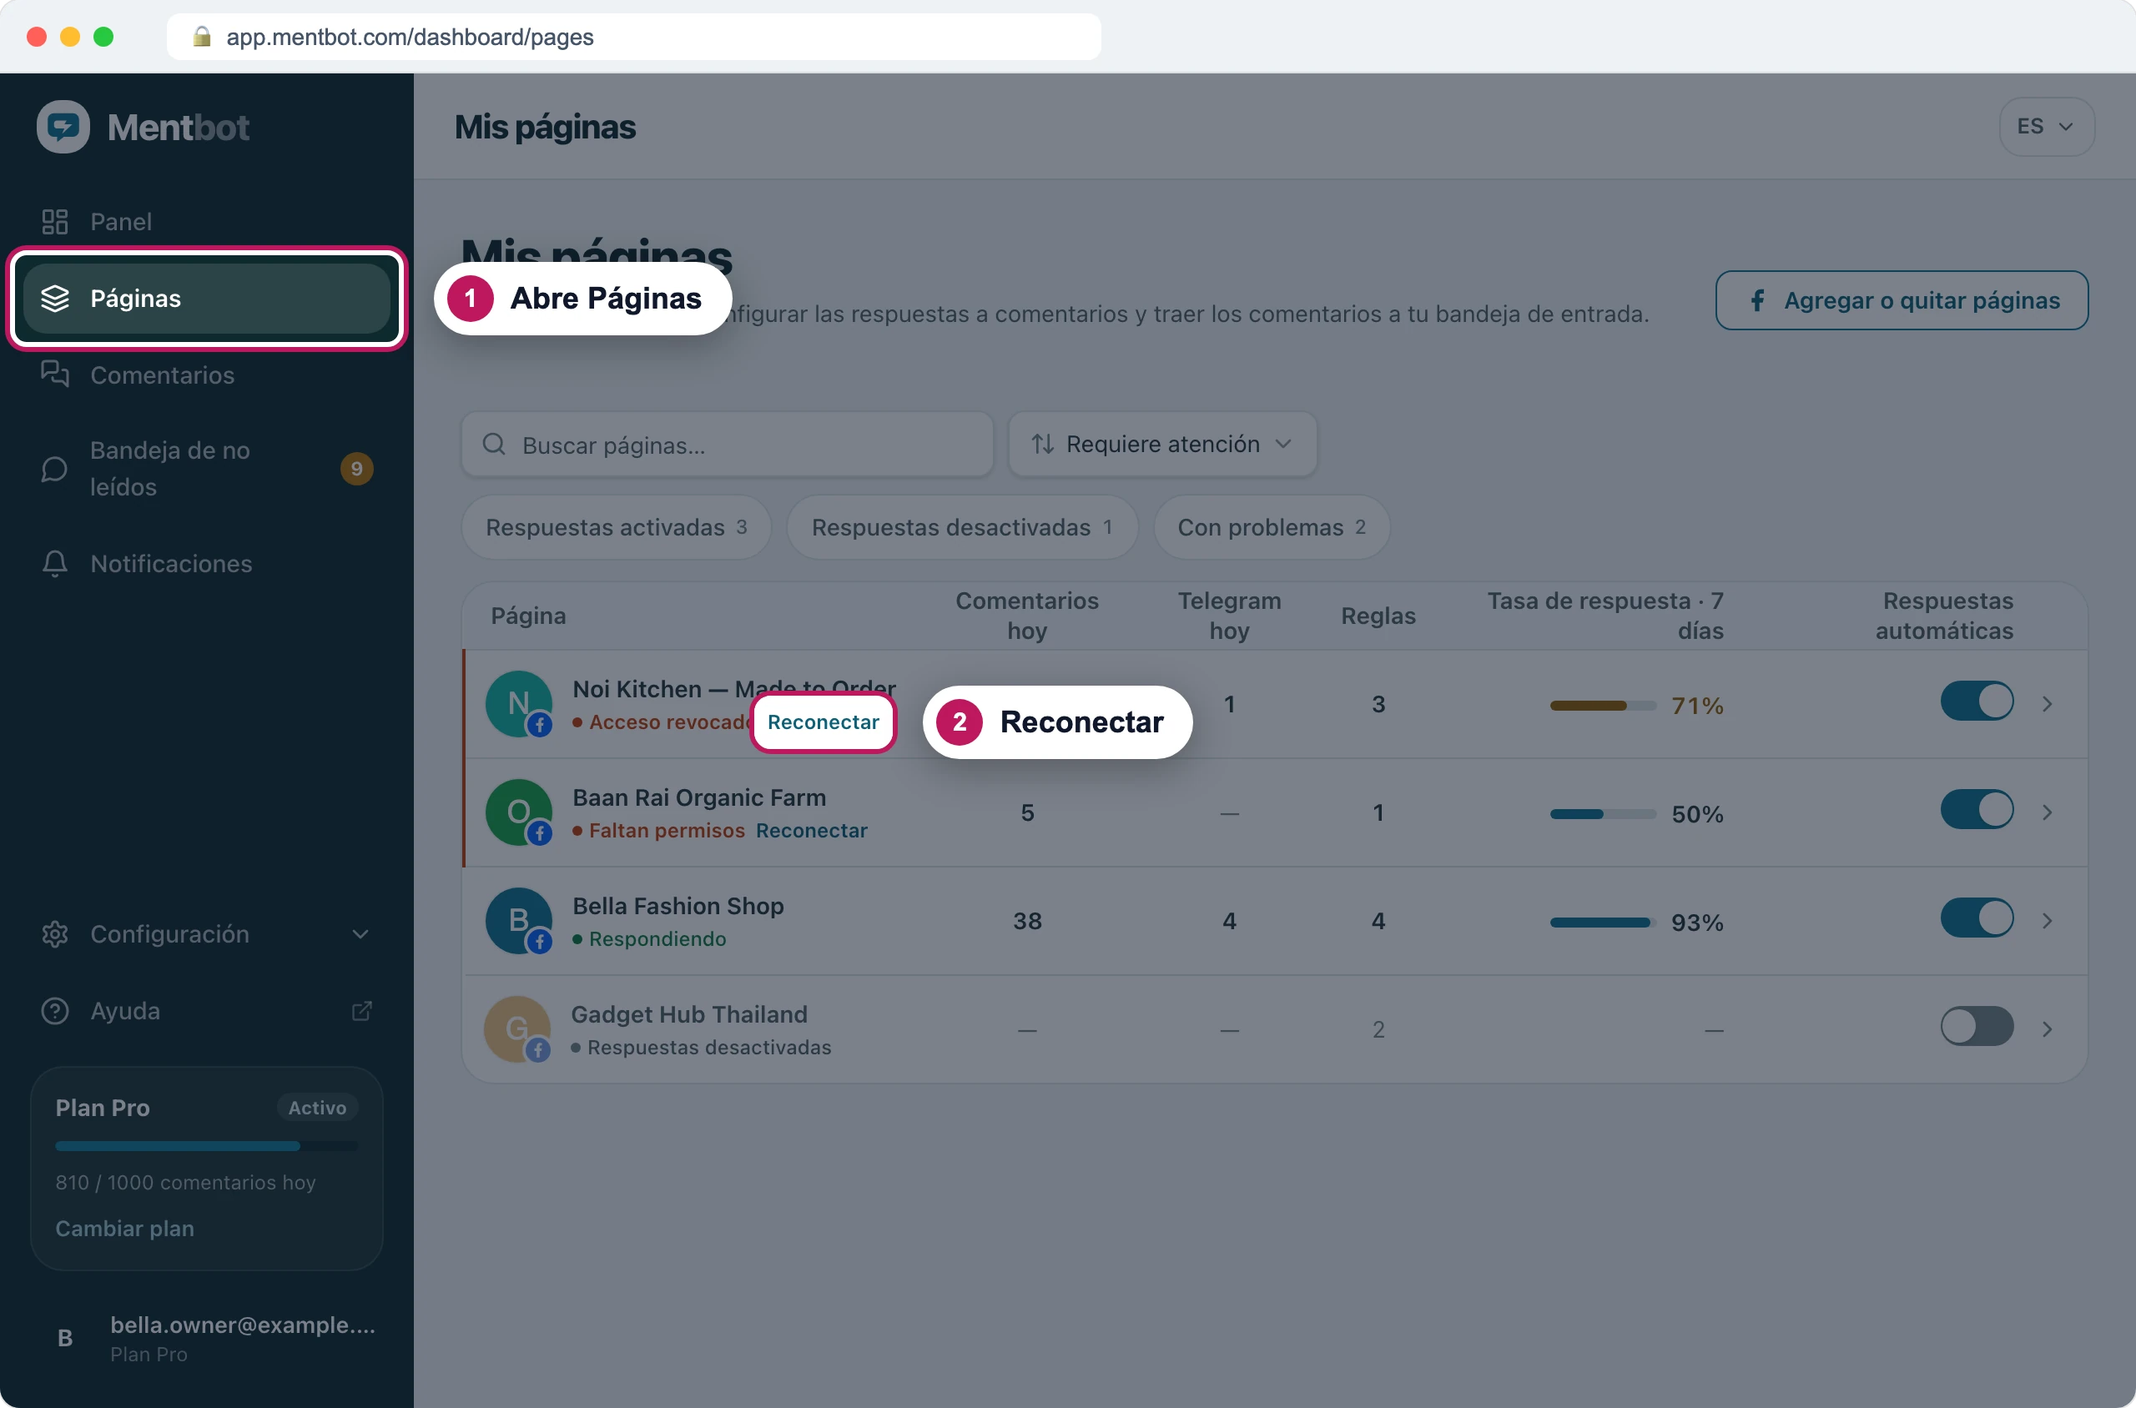Open Panel via its grid icon
The width and height of the screenshot is (2136, 1408).
point(55,222)
